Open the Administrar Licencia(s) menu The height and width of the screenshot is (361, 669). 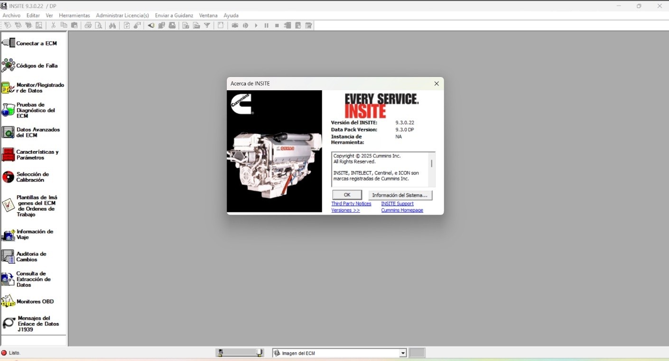point(122,15)
